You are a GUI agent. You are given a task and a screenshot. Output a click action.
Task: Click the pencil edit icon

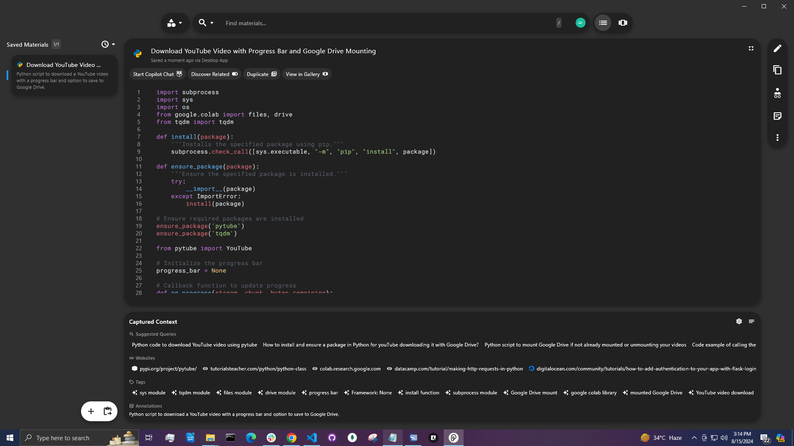pyautogui.click(x=777, y=48)
